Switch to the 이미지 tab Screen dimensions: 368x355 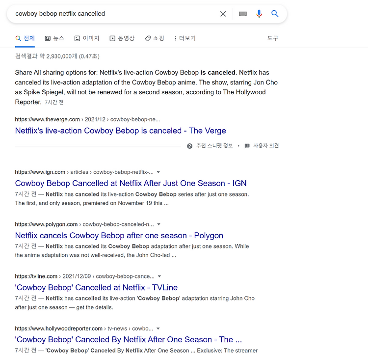(x=87, y=38)
